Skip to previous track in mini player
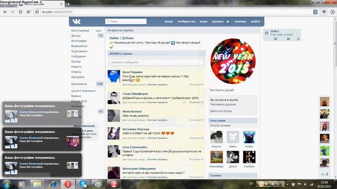 (275, 39)
